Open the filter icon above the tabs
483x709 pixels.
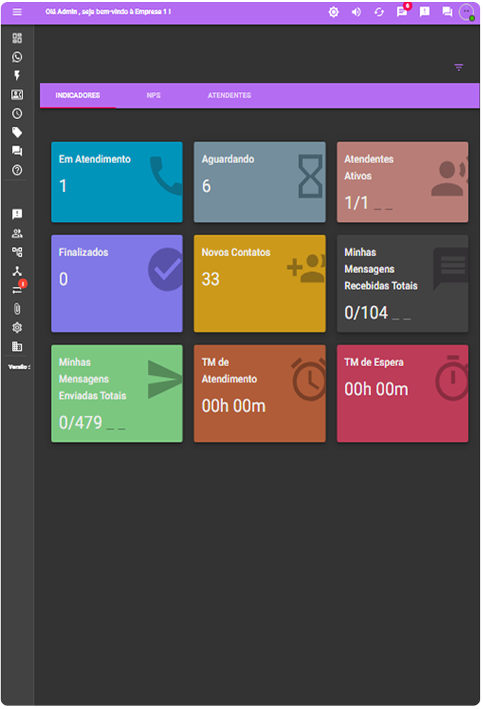458,67
